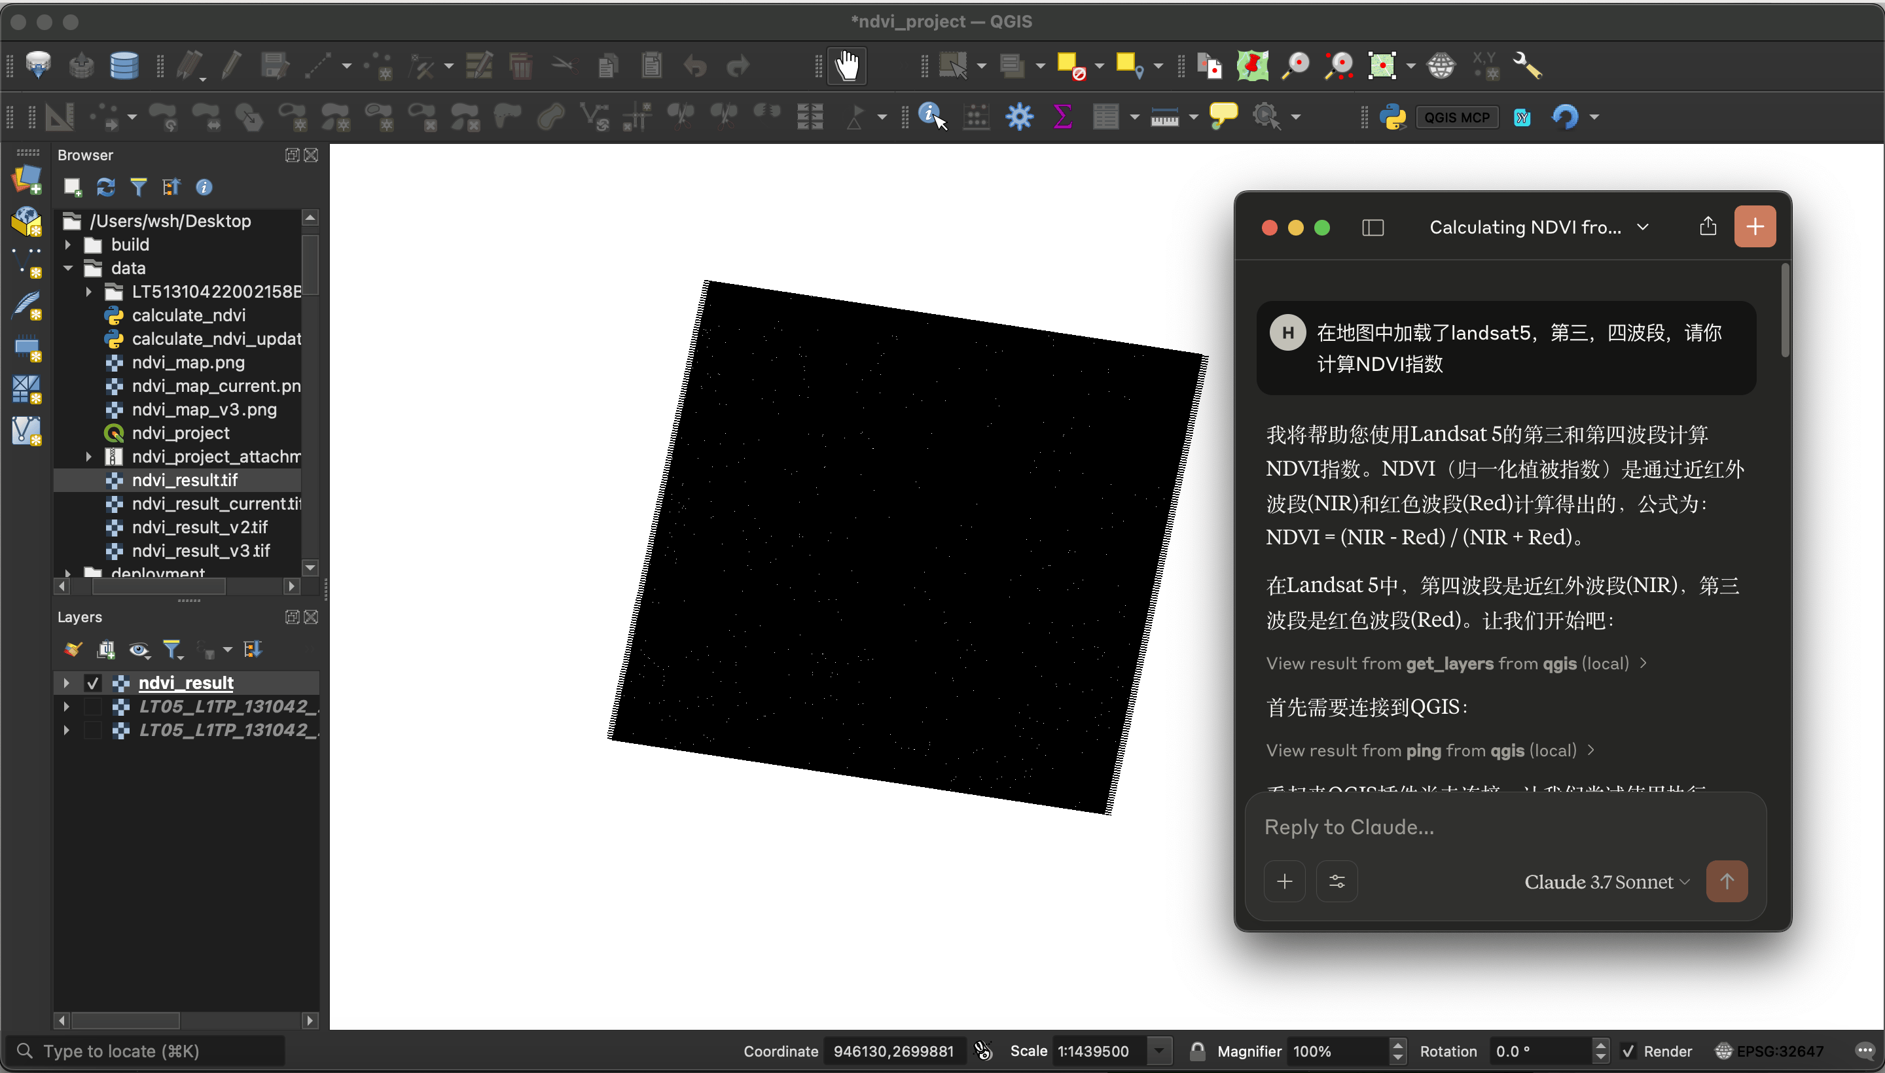Refresh the Browser panel
This screenshot has width=1885, height=1073.
pos(105,187)
